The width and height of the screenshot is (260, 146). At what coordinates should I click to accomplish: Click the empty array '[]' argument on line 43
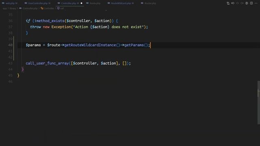[125, 63]
